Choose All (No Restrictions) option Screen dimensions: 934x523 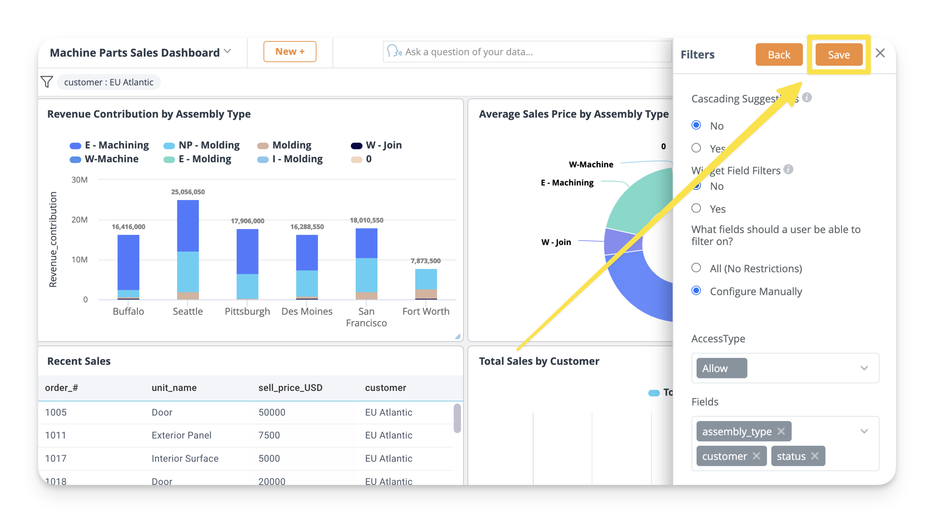pos(696,268)
